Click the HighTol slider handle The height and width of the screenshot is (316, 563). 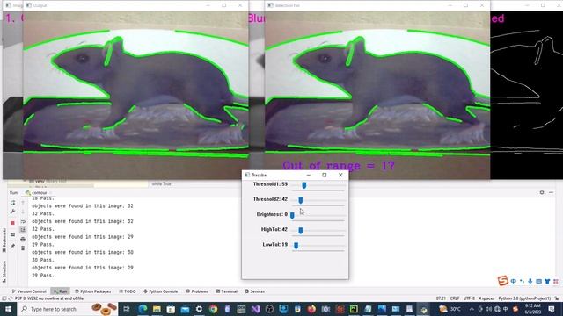pyautogui.click(x=301, y=230)
